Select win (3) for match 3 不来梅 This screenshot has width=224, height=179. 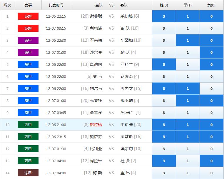click(x=164, y=41)
